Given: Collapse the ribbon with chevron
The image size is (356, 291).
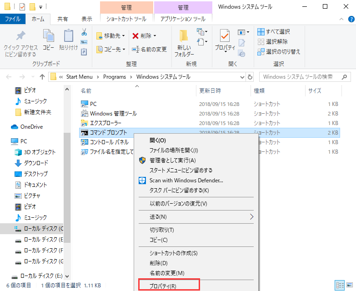Looking at the screenshot, I should pyautogui.click(x=341, y=19).
